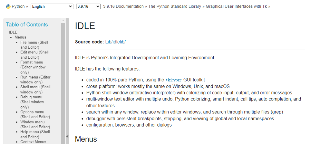Click the Python logo icon
Image resolution: width=320 pixels, height=144 pixels.
(8, 7)
